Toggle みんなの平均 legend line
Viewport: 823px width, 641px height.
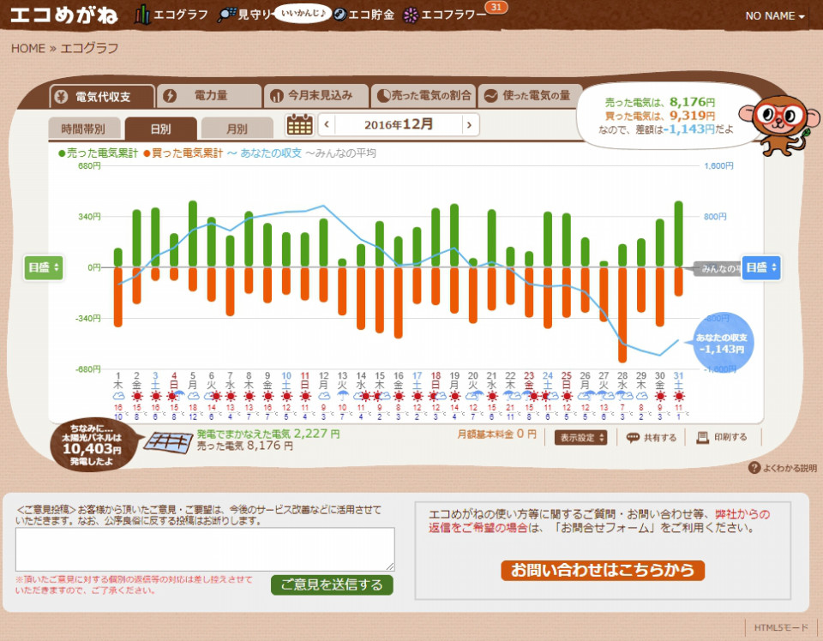pyautogui.click(x=340, y=153)
